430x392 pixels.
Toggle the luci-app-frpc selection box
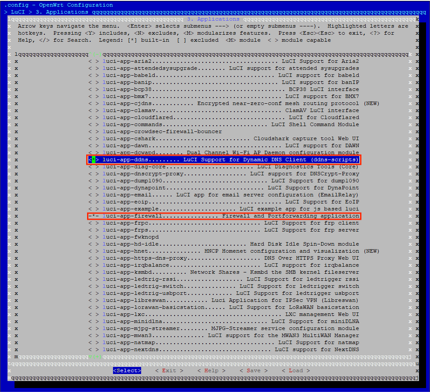[94, 223]
